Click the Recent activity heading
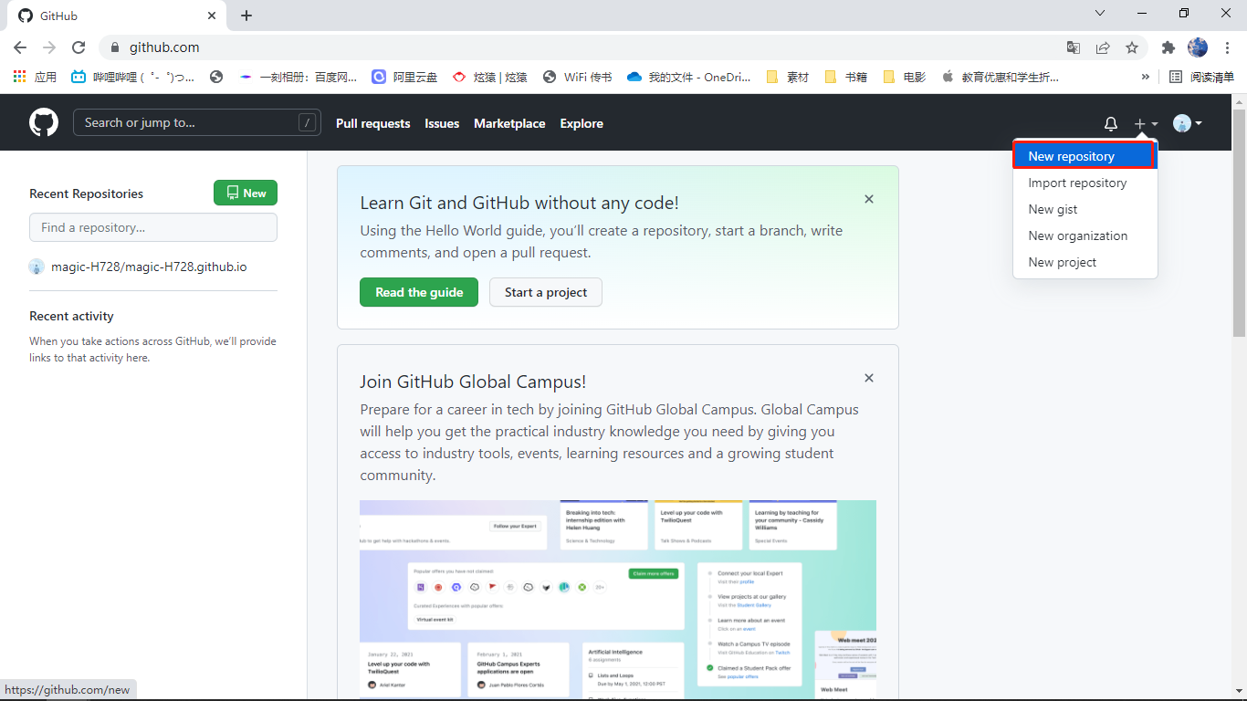The height and width of the screenshot is (701, 1247). coord(71,316)
